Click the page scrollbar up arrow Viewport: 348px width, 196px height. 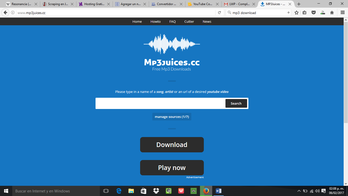(346, 20)
